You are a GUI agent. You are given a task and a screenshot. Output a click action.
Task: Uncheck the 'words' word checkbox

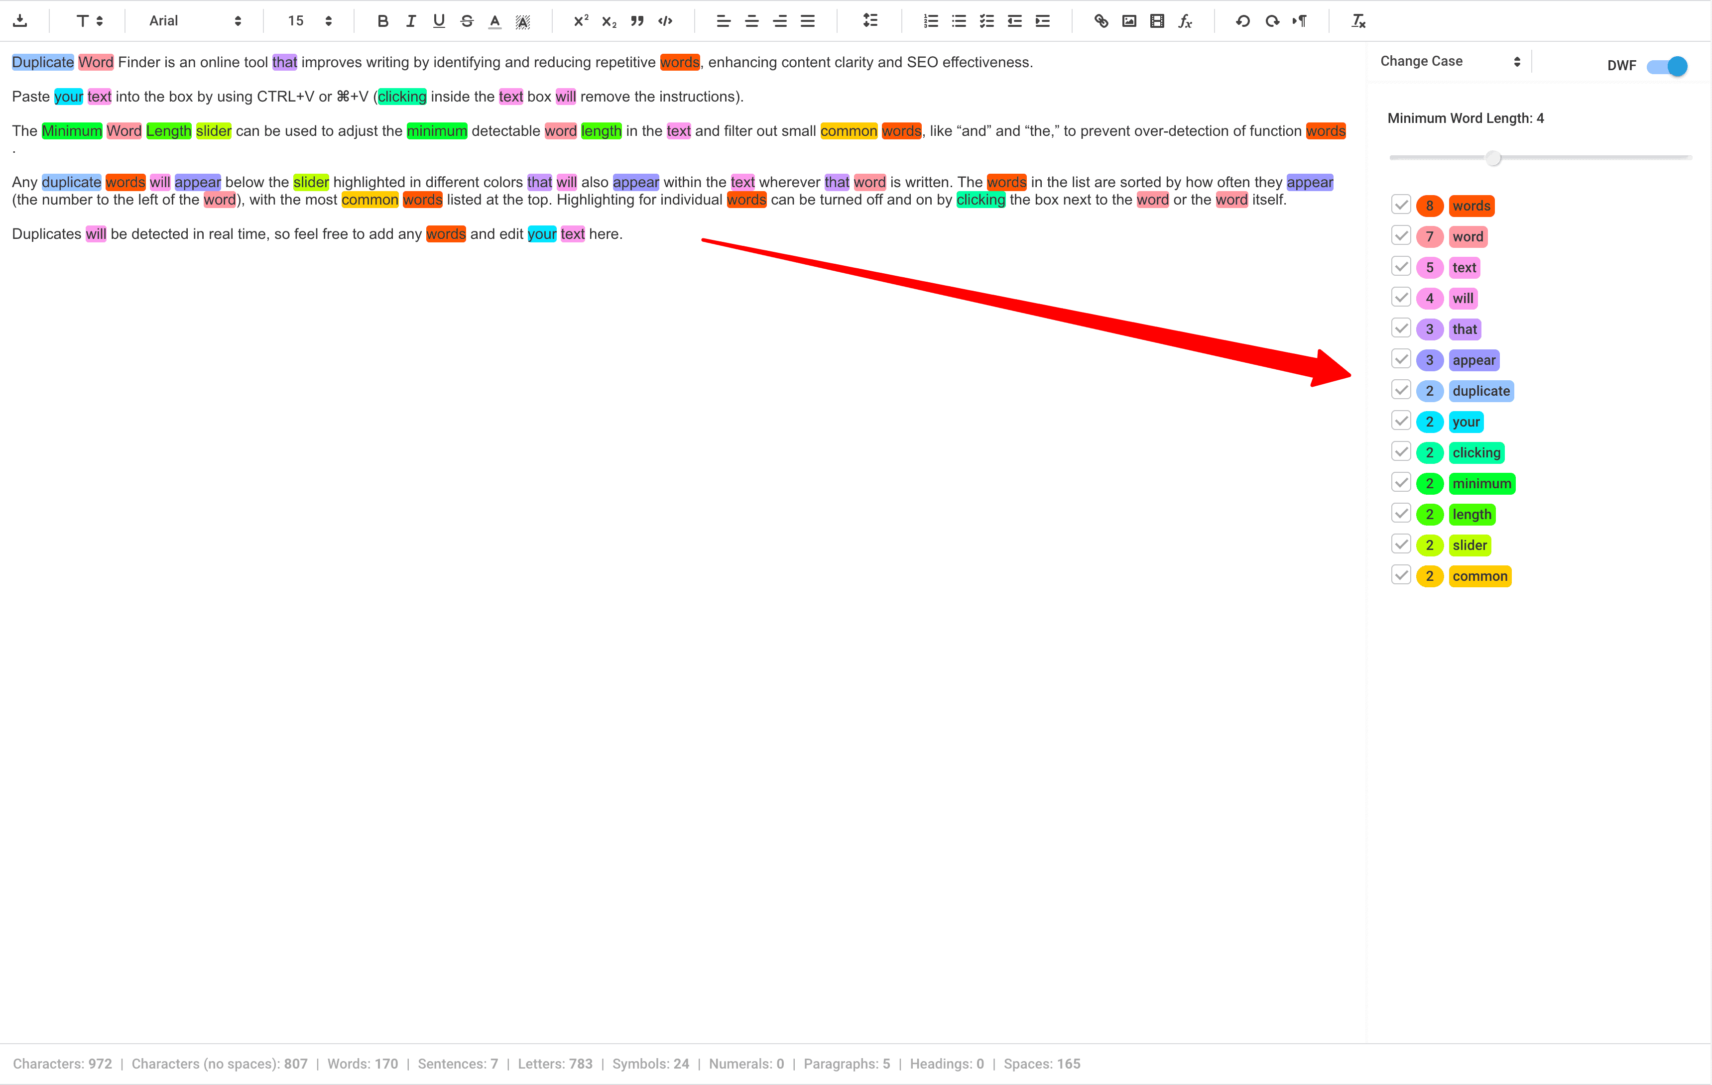(x=1400, y=205)
